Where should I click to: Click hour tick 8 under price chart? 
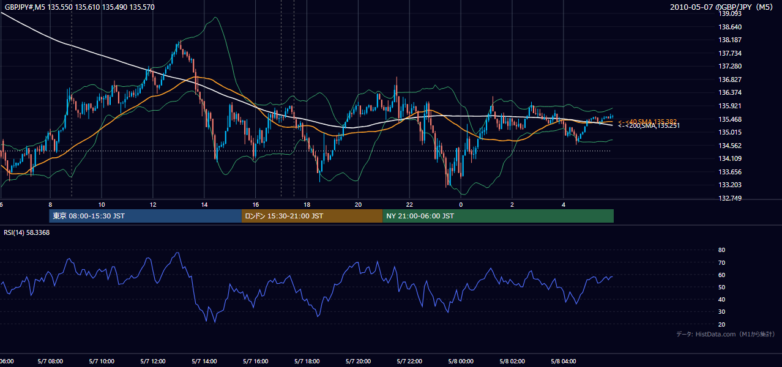coord(50,204)
